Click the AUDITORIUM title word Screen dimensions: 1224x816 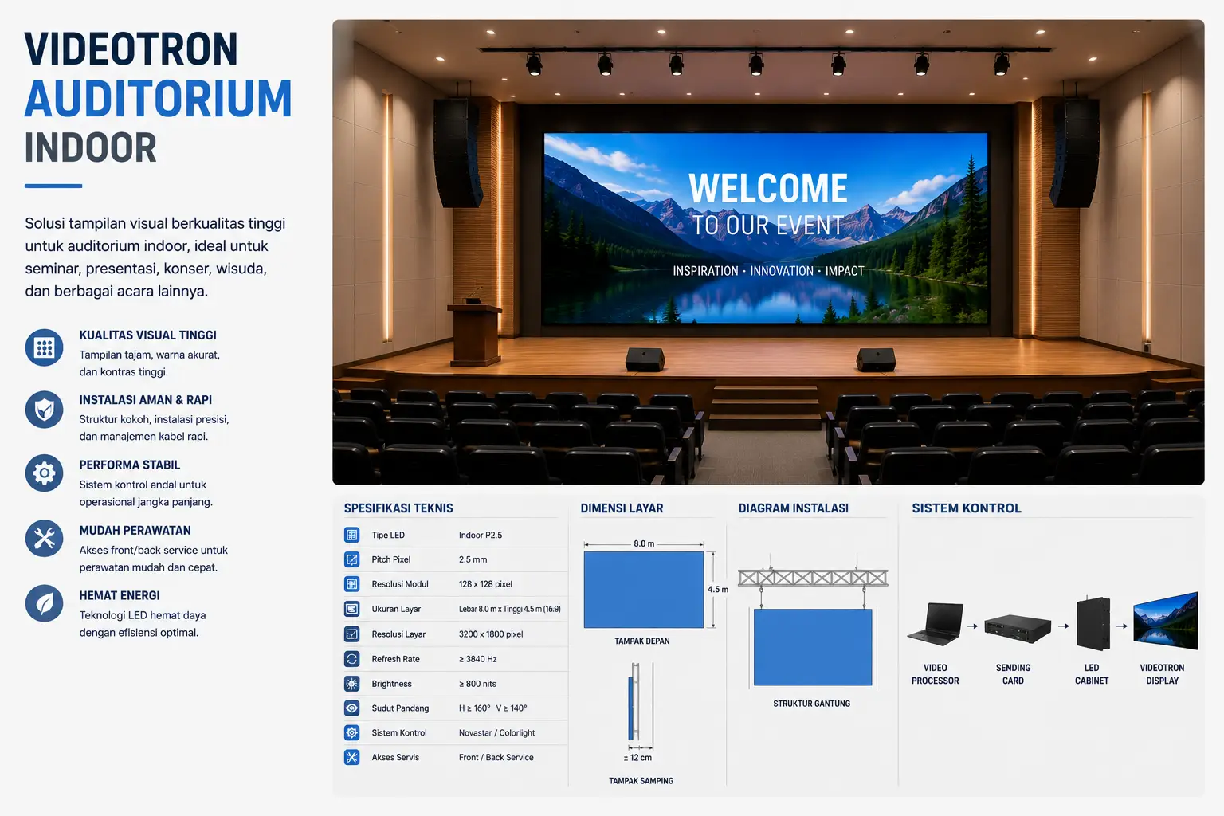(159, 99)
